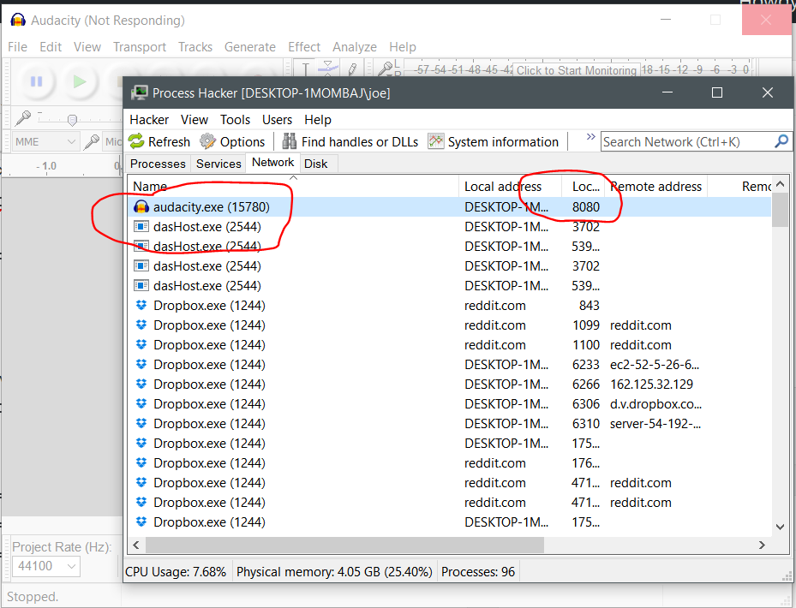Click remote address 'd.v.dropbox.co...'
The width and height of the screenshot is (796, 608).
pyautogui.click(x=655, y=404)
